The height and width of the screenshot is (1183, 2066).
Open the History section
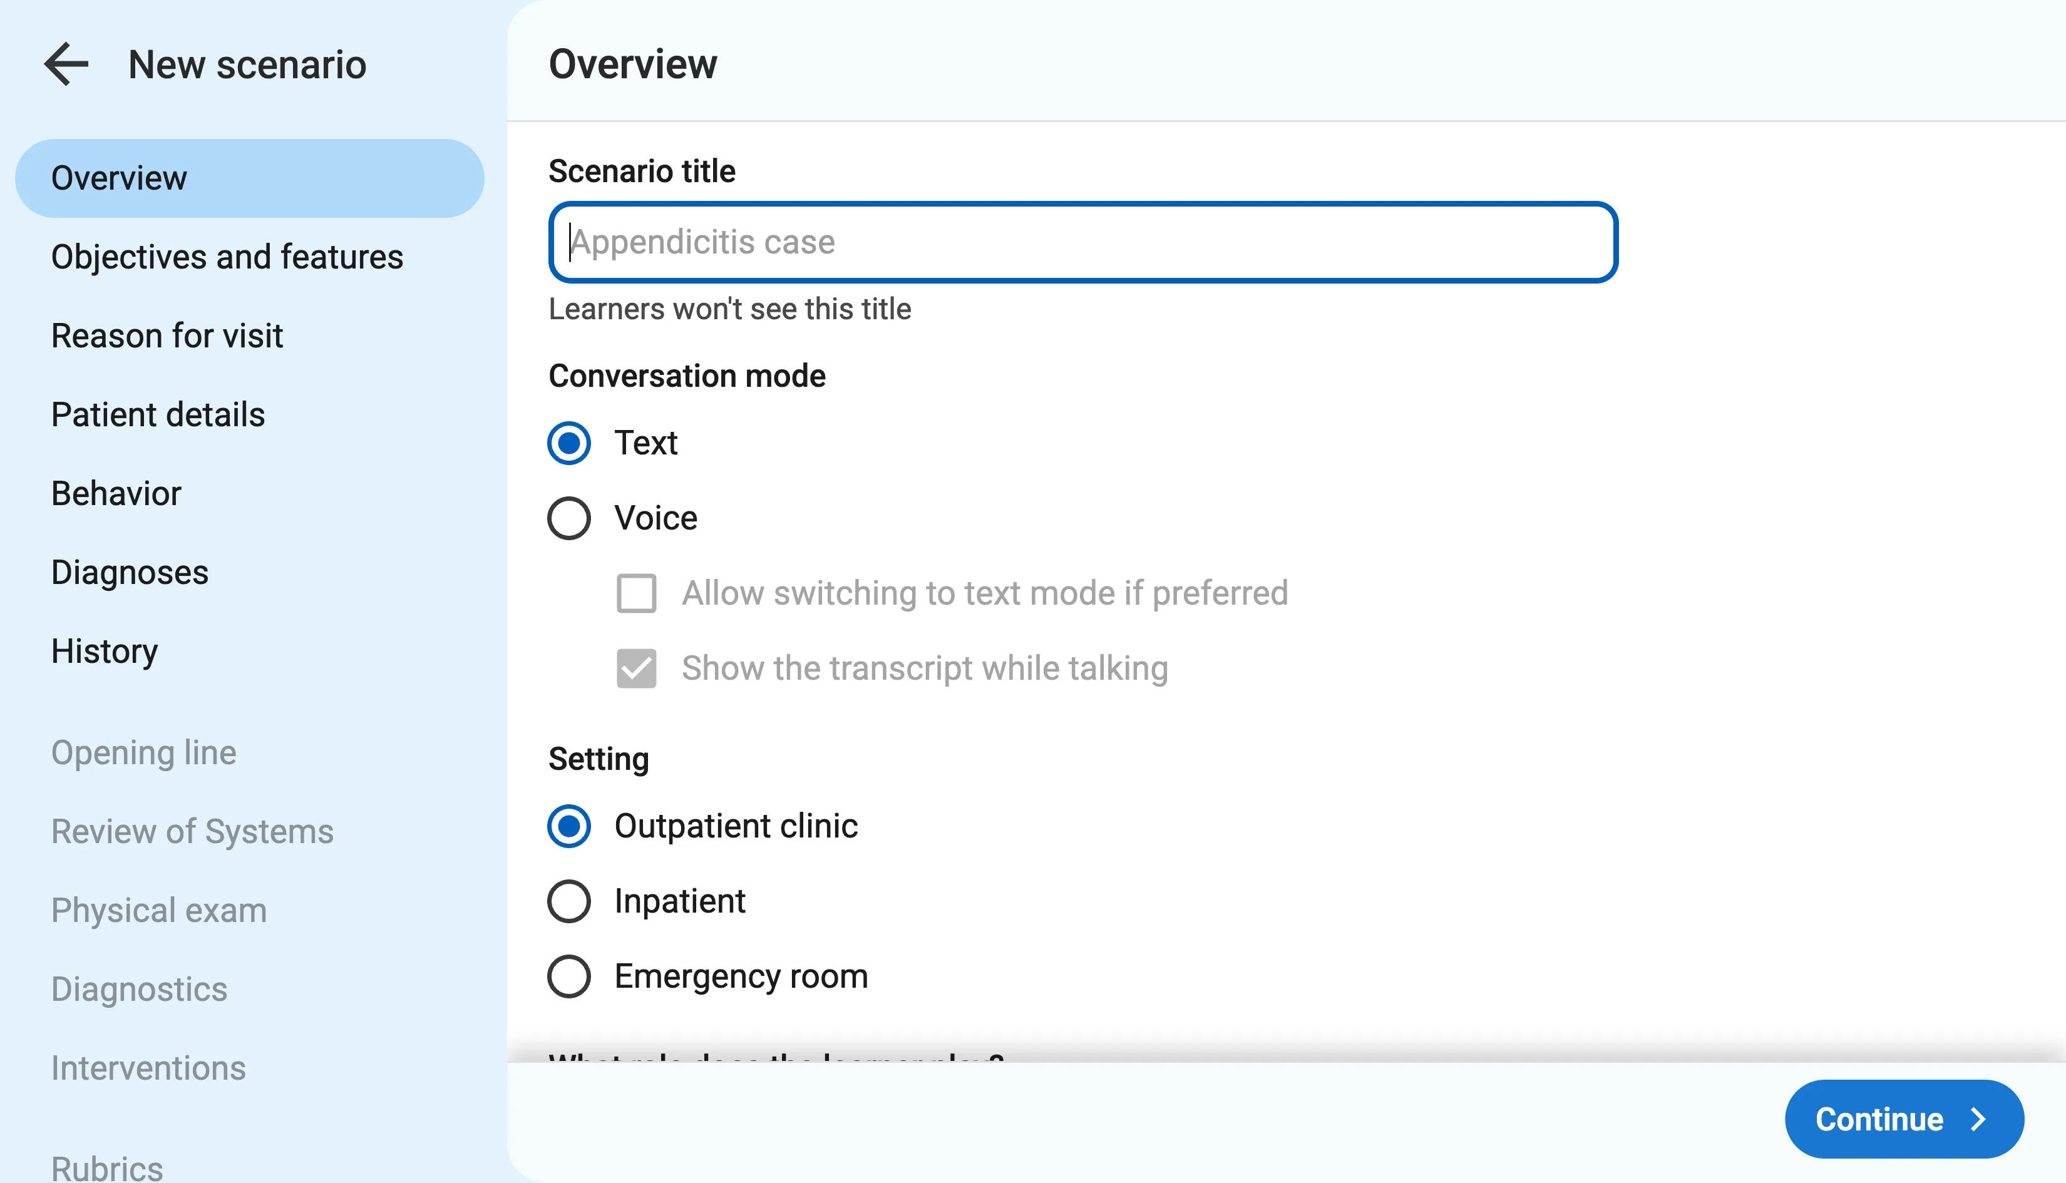[x=104, y=651]
